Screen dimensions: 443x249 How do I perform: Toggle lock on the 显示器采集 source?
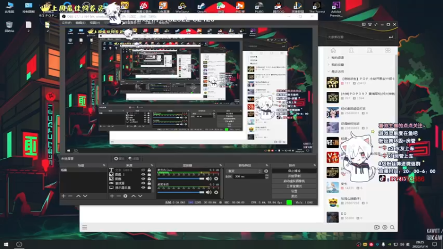click(149, 188)
